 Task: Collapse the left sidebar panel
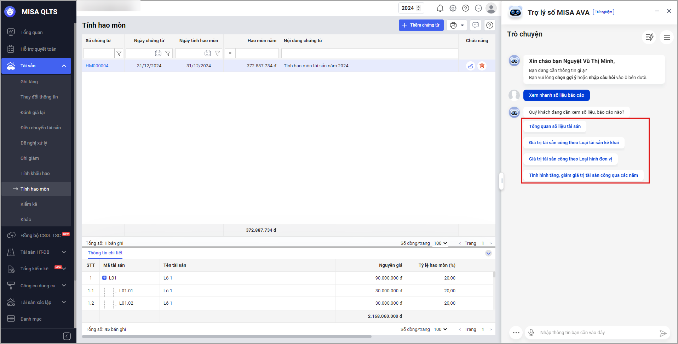point(67,336)
